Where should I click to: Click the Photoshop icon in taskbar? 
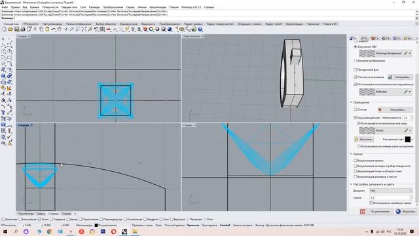103,231
